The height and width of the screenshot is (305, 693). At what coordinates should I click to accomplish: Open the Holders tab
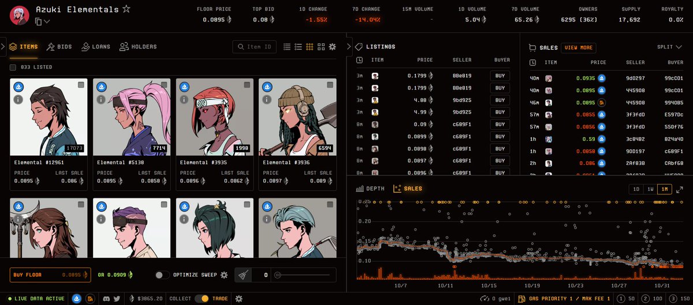137,47
